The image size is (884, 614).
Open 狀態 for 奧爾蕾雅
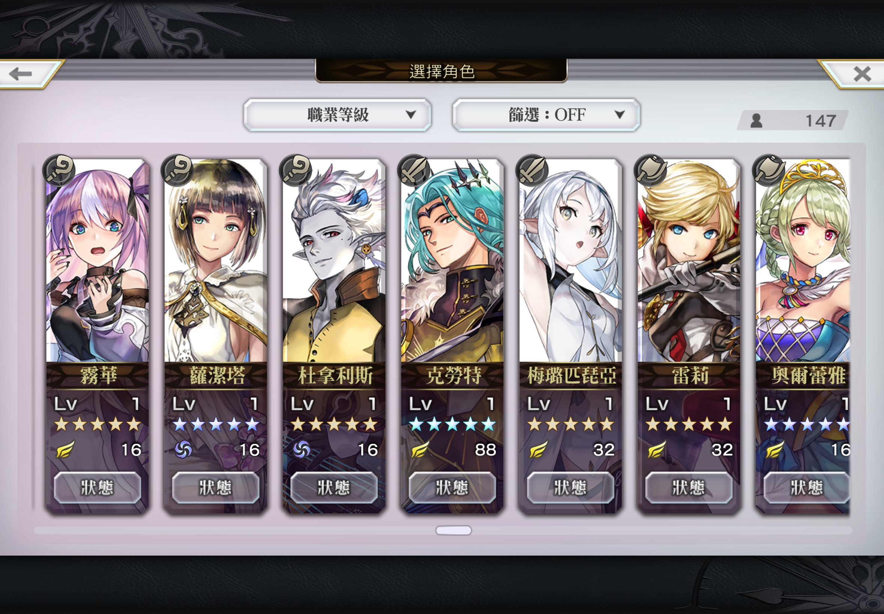click(x=806, y=487)
